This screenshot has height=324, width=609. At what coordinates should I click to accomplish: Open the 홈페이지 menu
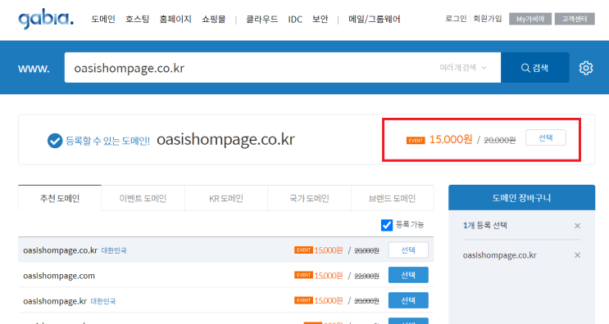pyautogui.click(x=175, y=19)
